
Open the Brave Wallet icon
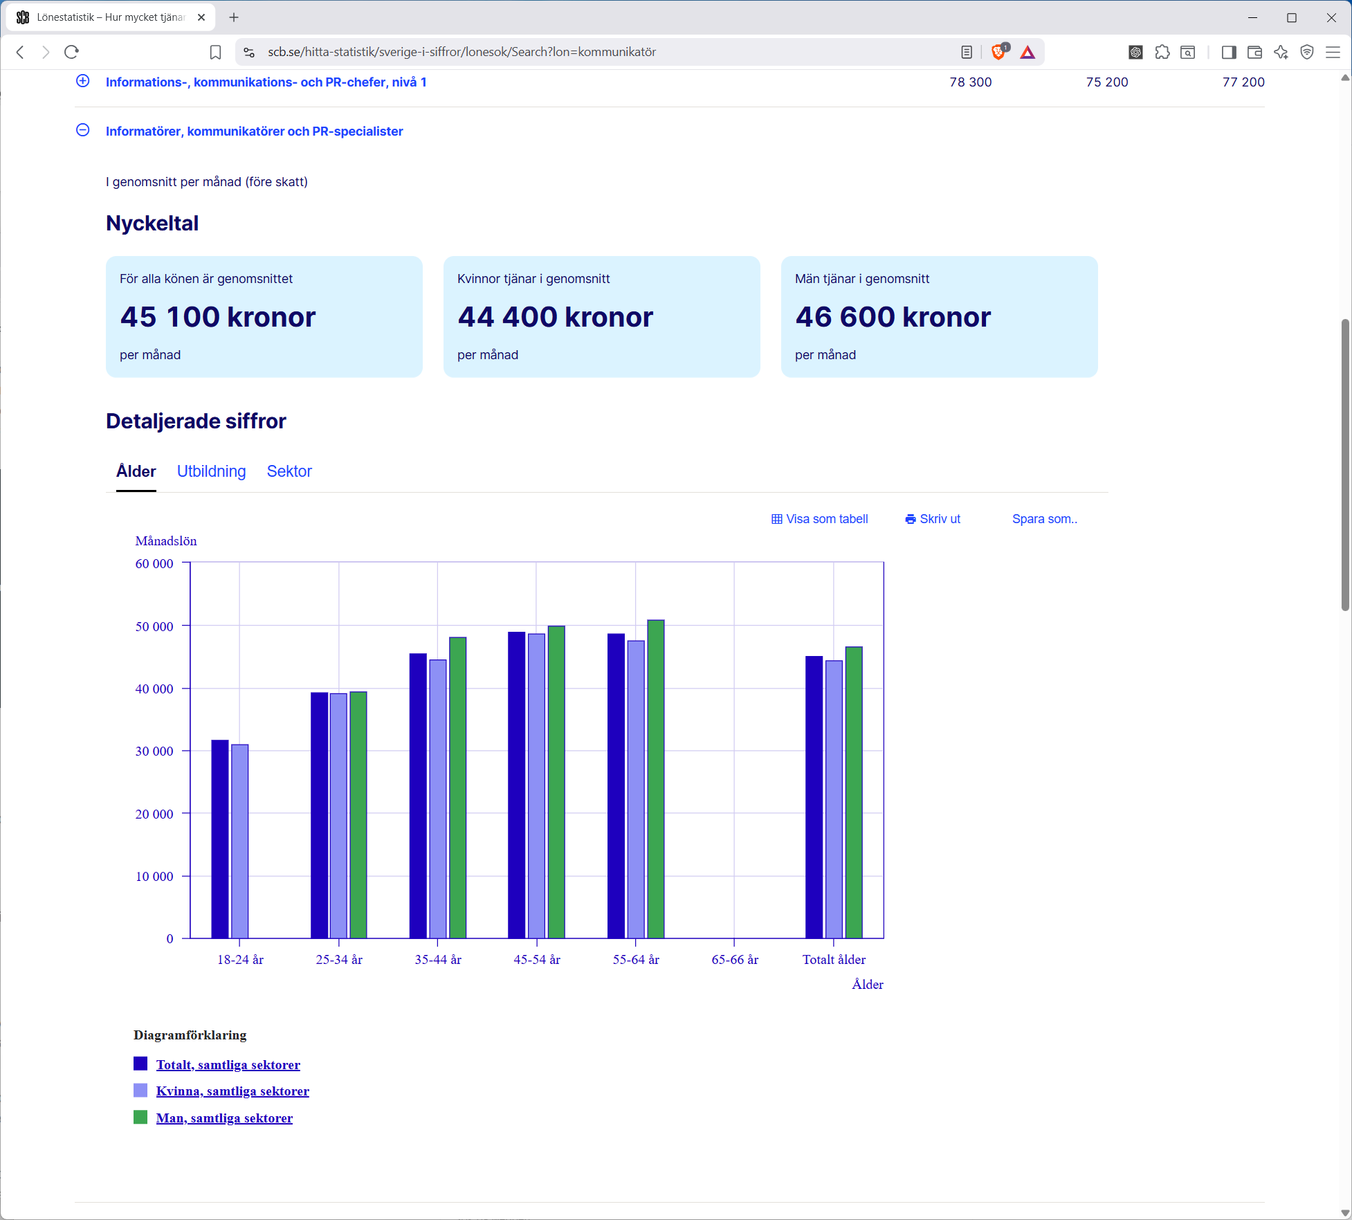pos(1254,52)
